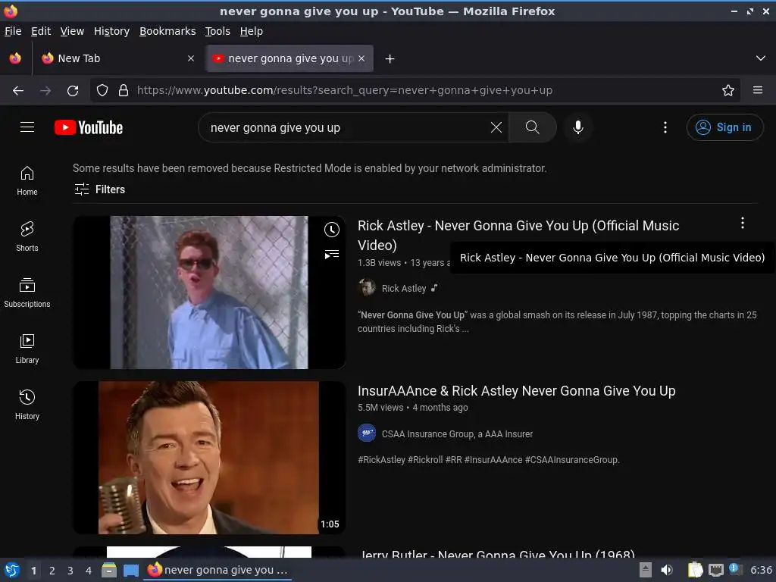Open action menu for Rick Astley video
The image size is (776, 582).
click(743, 224)
